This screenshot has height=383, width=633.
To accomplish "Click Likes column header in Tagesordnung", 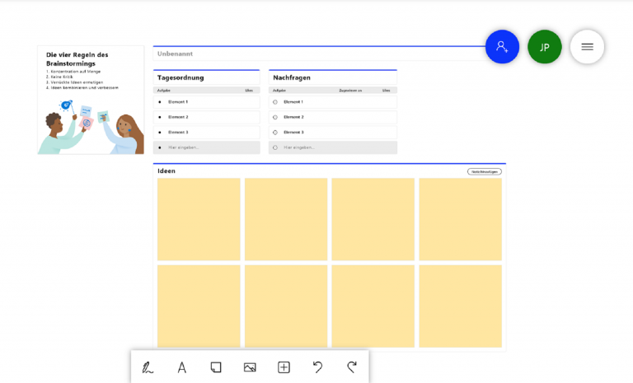I will (x=249, y=91).
